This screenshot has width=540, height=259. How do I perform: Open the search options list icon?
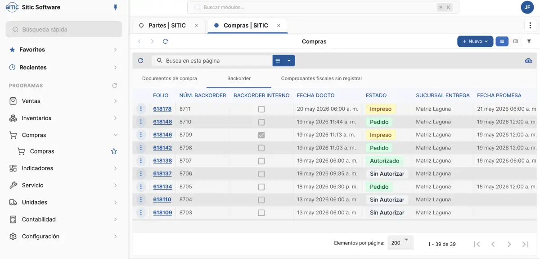tap(278, 60)
